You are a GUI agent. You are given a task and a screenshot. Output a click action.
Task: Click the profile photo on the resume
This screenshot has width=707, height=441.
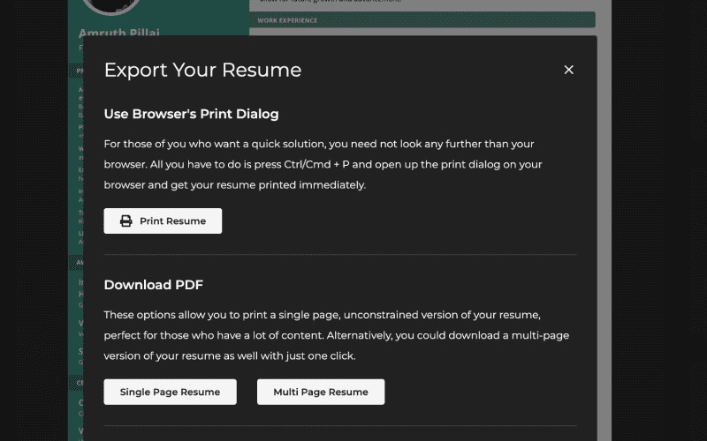pyautogui.click(x=110, y=7)
